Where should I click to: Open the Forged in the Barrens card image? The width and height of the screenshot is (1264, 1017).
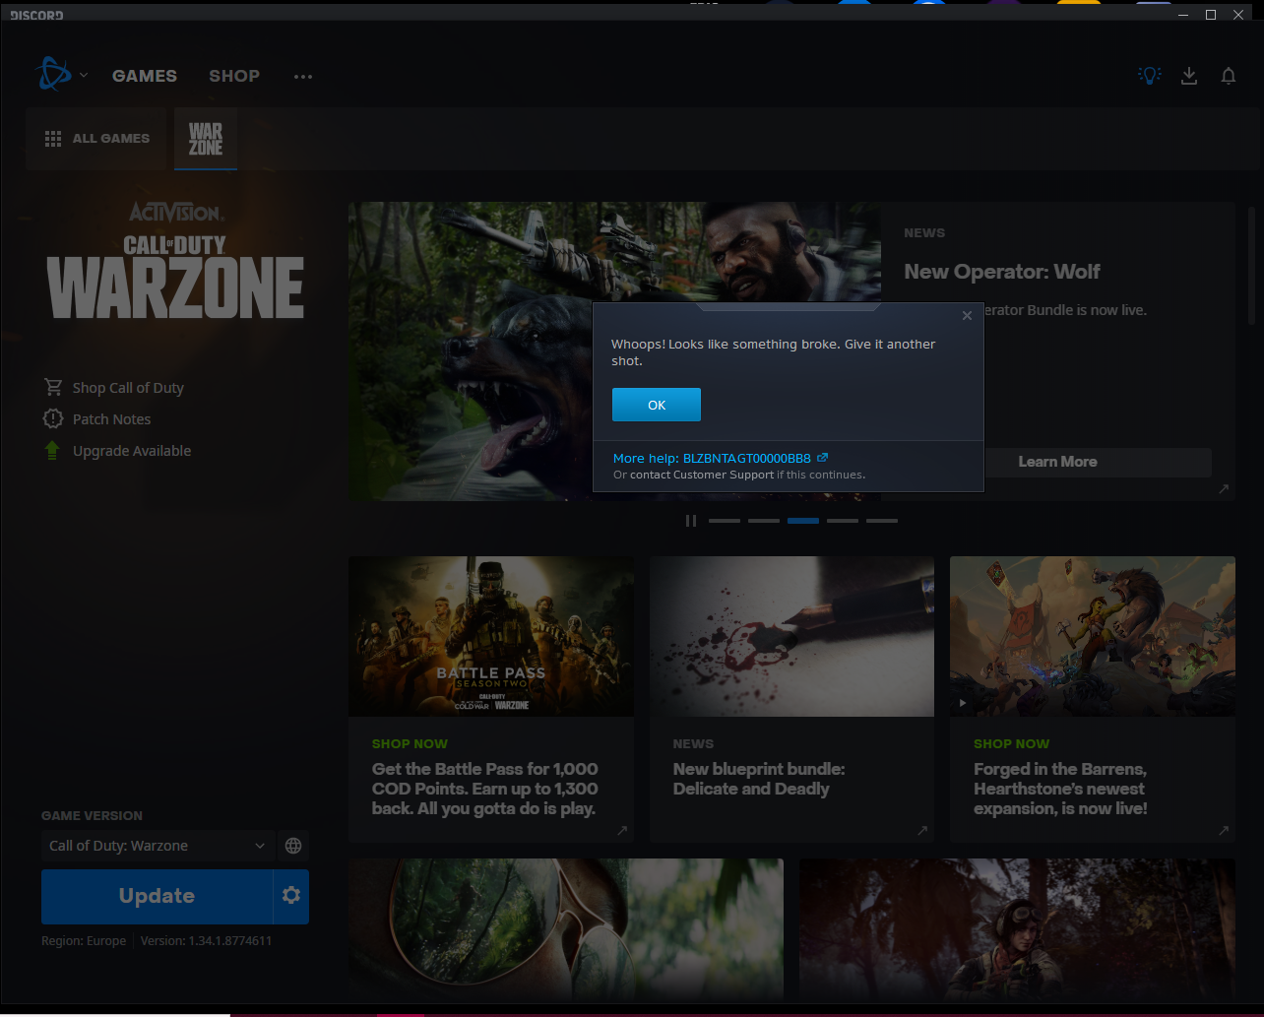coord(1093,636)
